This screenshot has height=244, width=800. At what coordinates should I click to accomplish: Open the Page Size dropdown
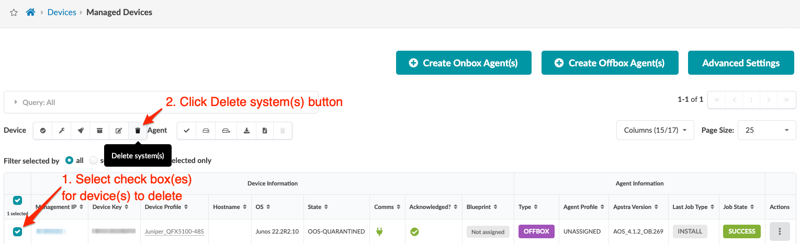(x=767, y=130)
